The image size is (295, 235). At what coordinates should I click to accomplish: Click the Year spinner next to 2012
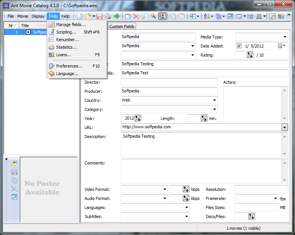pos(138,118)
